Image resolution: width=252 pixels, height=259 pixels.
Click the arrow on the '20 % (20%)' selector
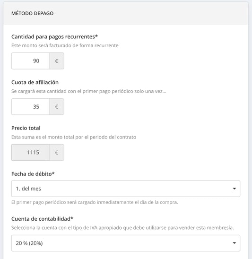(234, 243)
